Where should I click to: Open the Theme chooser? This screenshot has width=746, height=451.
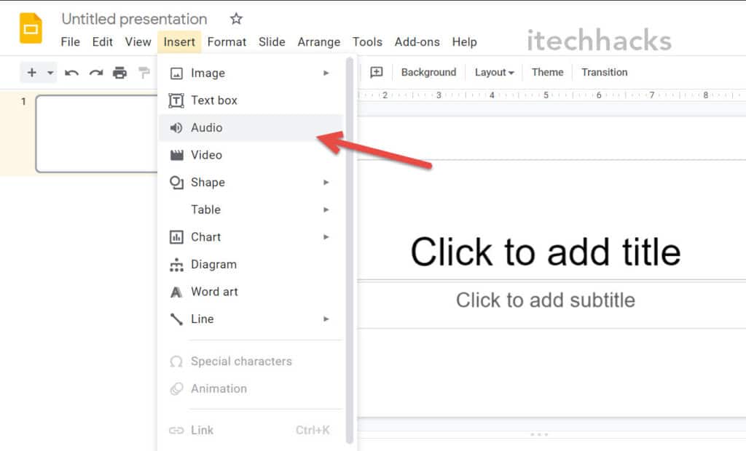point(547,72)
